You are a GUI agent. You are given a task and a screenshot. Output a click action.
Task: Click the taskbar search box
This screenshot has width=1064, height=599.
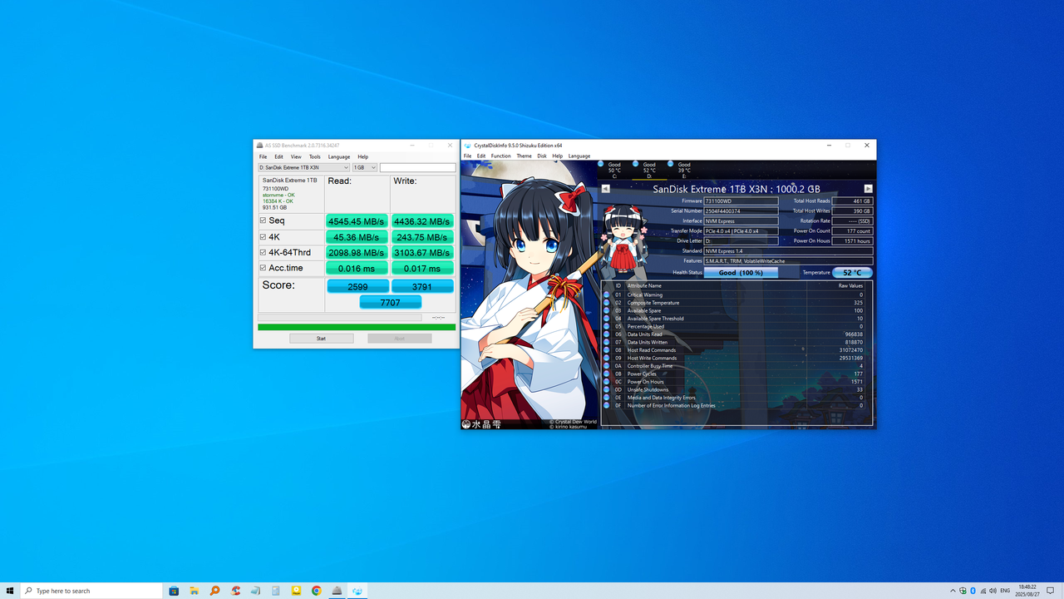point(92,591)
